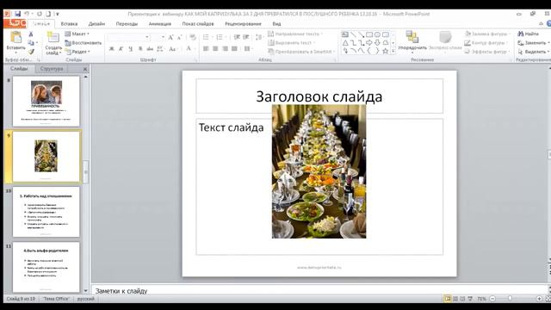
Task: Open the Заливка фигуры (Shape Fill) dropdown
Action: (x=487, y=34)
